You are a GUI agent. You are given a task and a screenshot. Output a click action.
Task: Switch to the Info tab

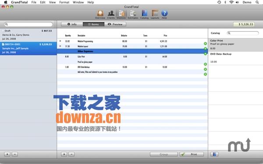click(72, 24)
